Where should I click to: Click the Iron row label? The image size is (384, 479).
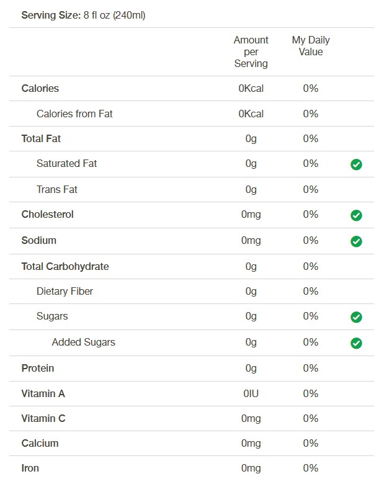tap(30, 468)
